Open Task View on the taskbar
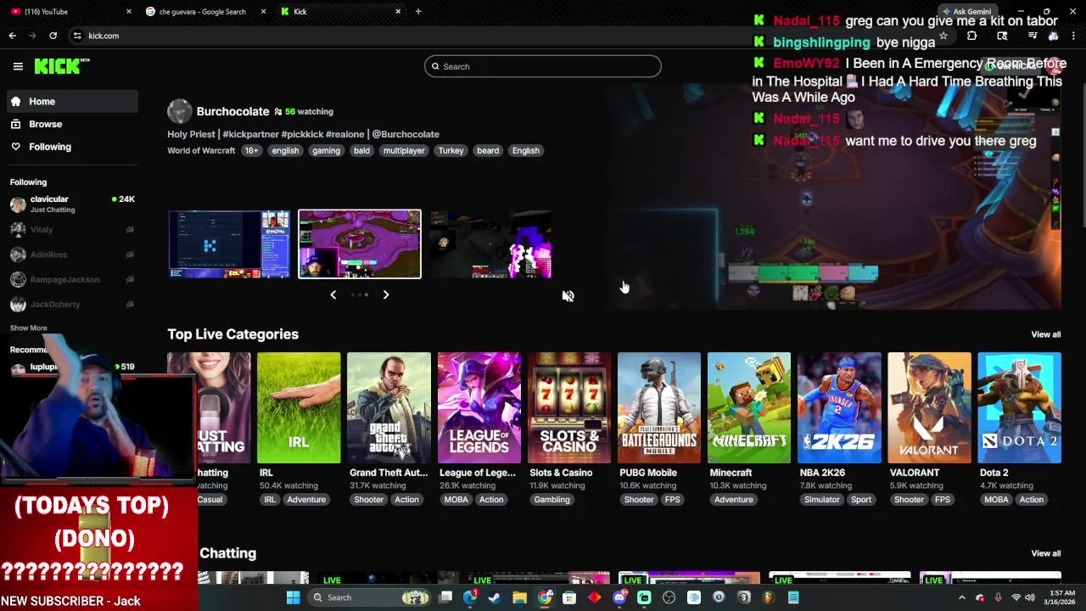Screen dimensions: 1086x611 coord(445,597)
